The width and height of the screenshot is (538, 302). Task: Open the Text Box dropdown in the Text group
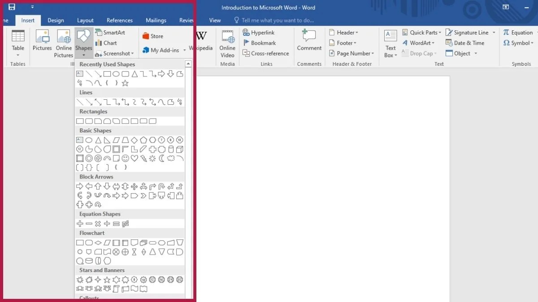pos(390,43)
